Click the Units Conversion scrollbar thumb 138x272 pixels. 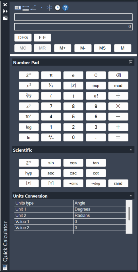click(x=129, y=214)
